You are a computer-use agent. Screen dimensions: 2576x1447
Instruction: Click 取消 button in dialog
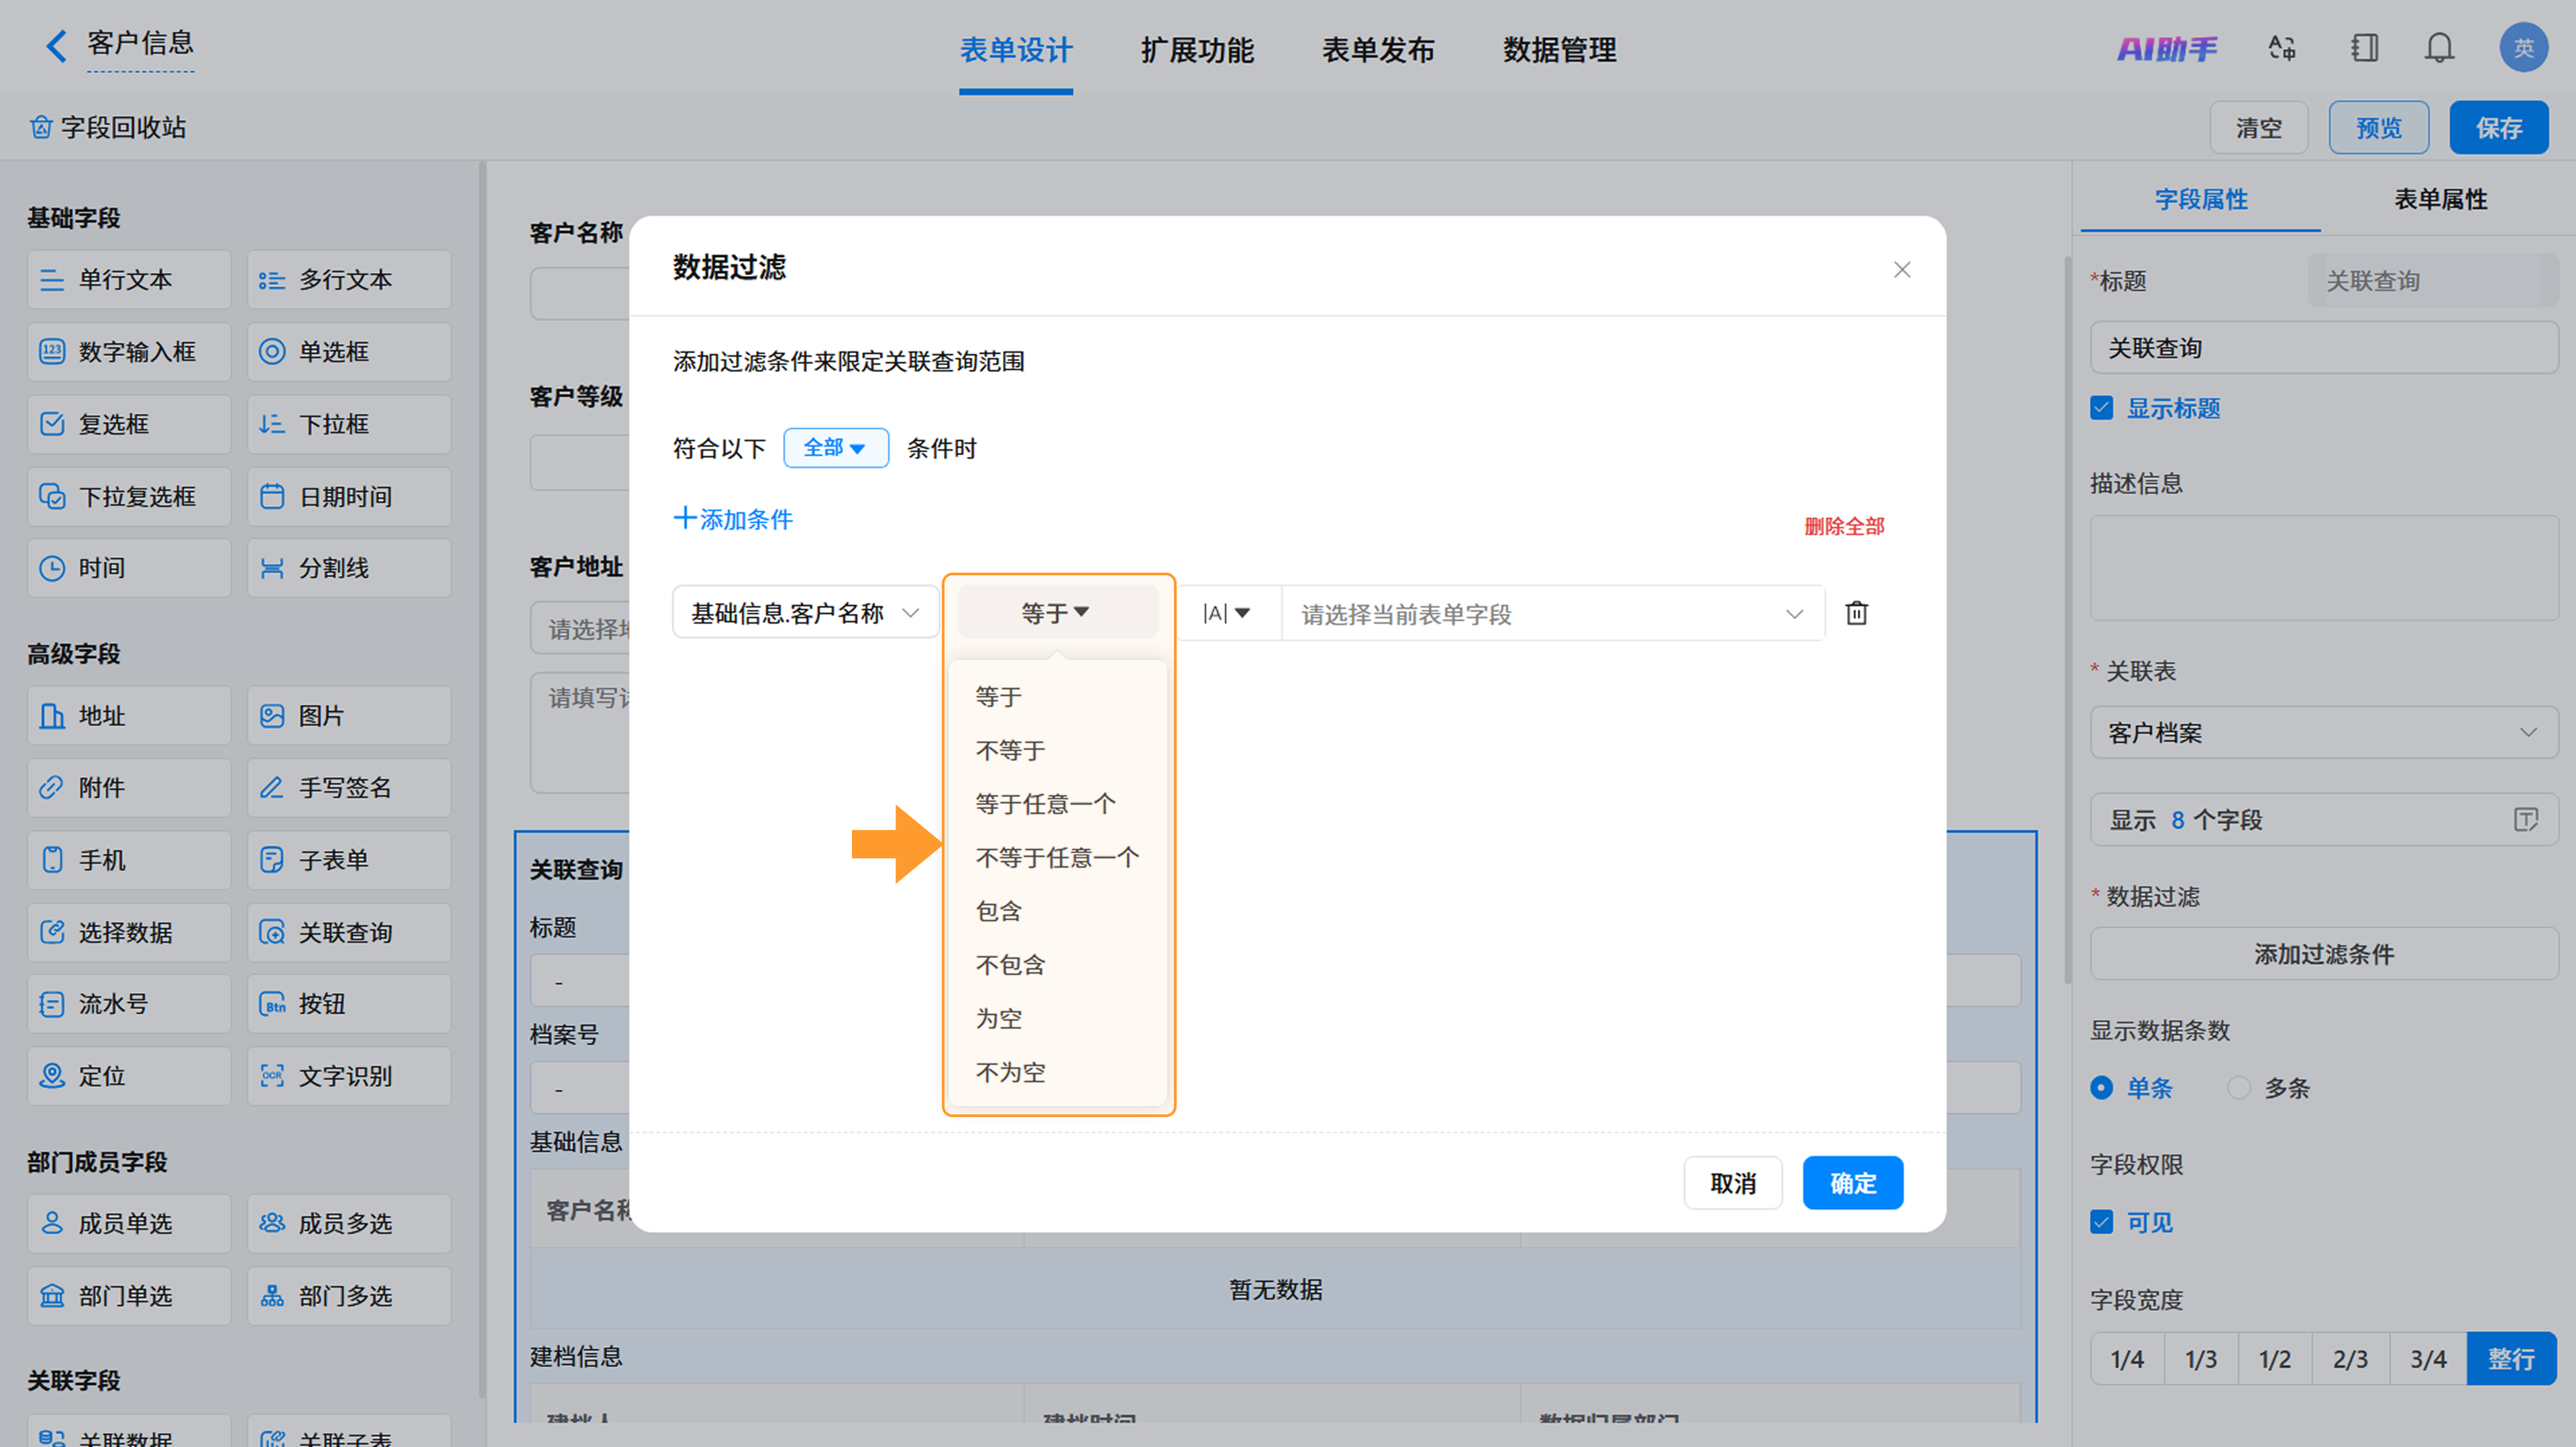pyautogui.click(x=1732, y=1183)
